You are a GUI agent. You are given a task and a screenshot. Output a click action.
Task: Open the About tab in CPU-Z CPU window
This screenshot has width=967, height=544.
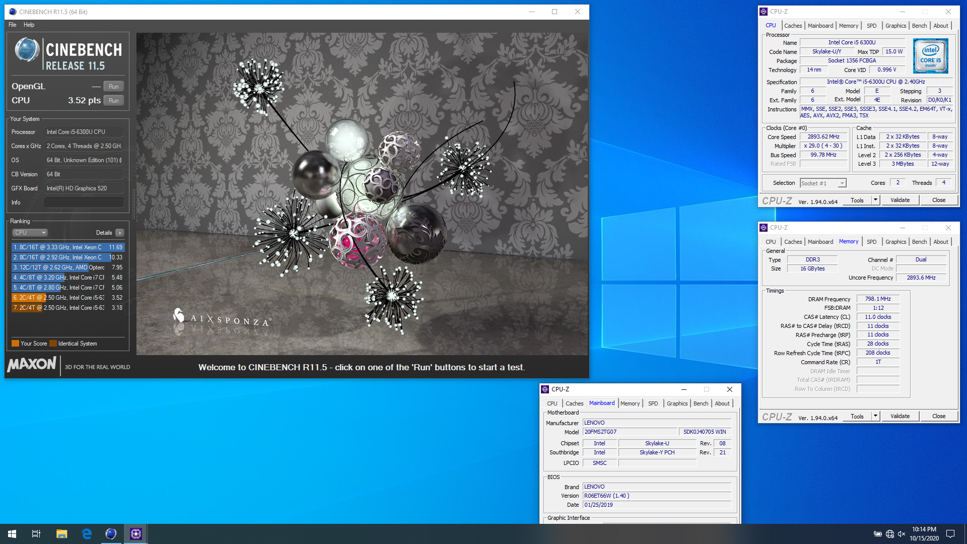(x=941, y=26)
